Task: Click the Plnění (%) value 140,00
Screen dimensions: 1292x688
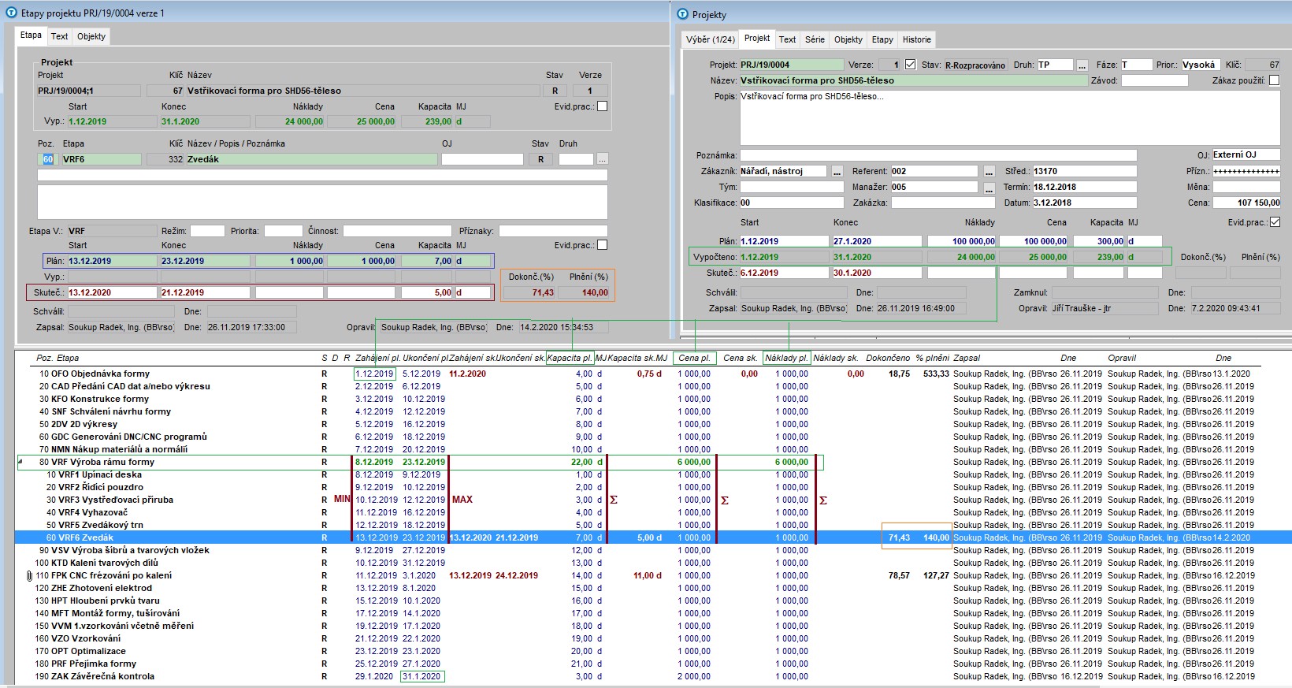Action: coord(585,292)
